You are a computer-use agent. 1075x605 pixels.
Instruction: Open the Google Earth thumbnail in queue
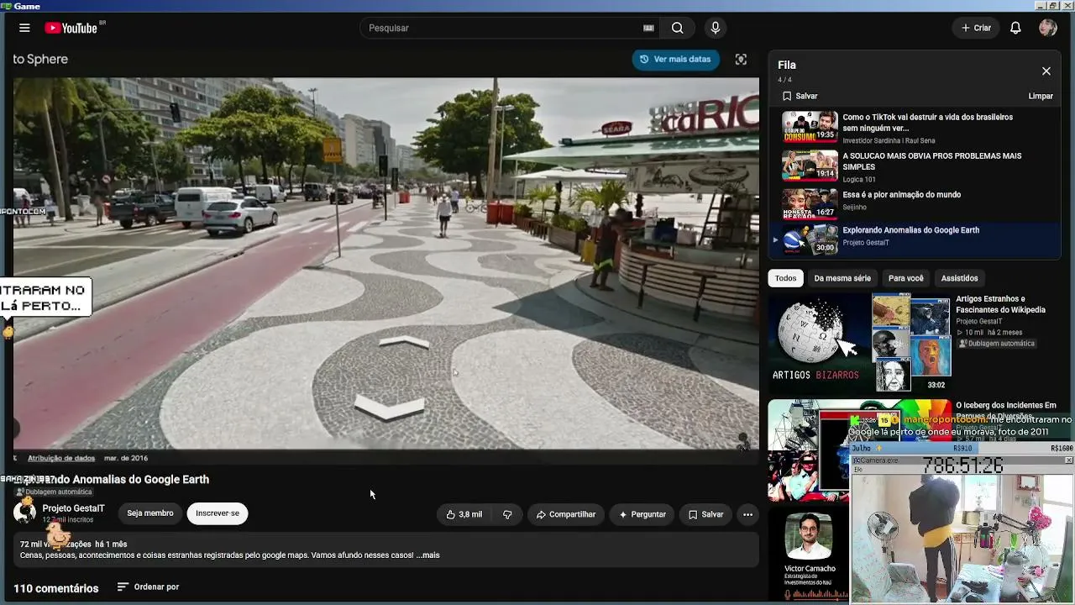pos(810,239)
